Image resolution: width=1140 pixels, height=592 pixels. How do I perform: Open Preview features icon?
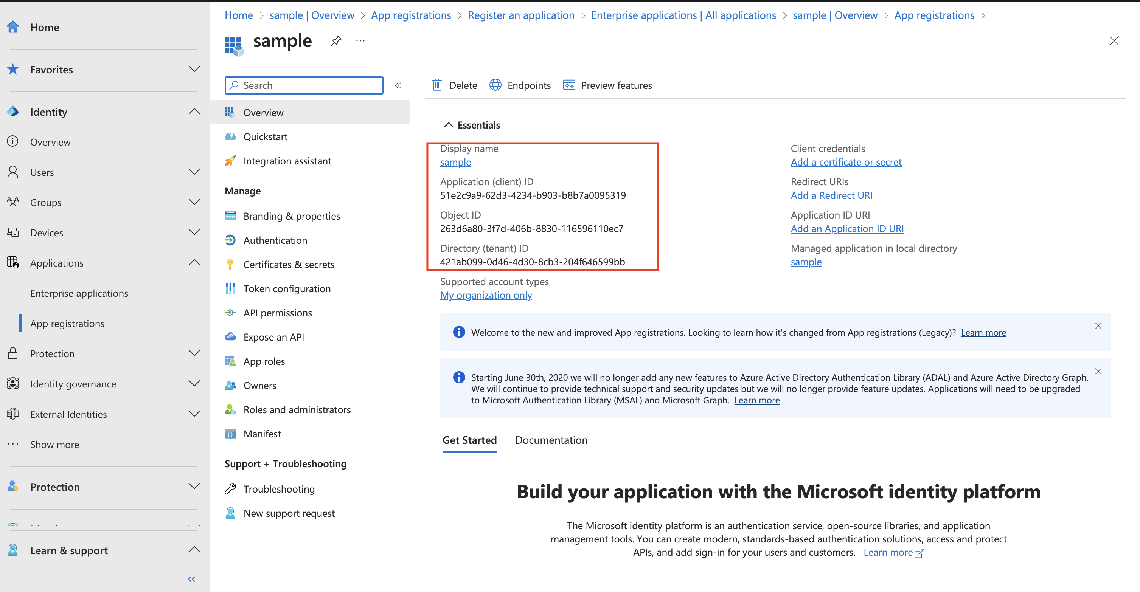pyautogui.click(x=568, y=85)
